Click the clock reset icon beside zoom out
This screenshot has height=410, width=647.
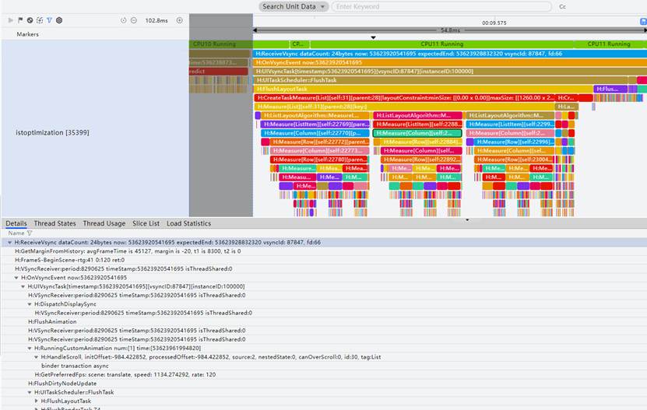(x=124, y=20)
